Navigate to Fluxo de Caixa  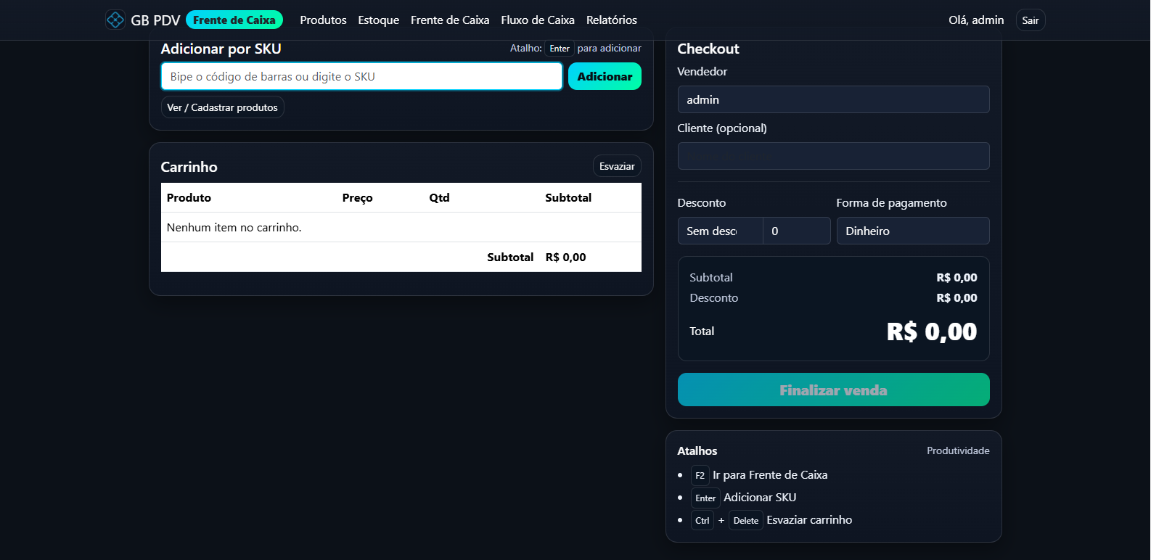tap(537, 20)
